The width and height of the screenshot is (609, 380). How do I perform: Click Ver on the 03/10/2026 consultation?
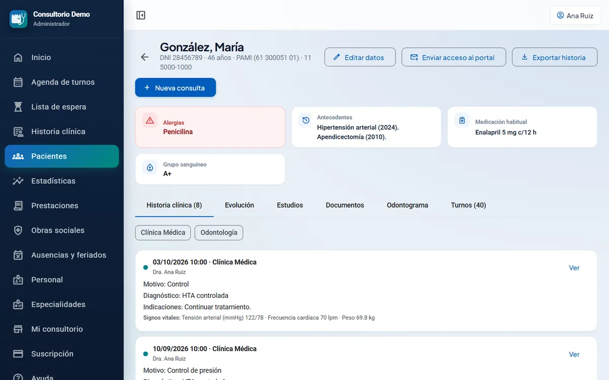point(574,268)
